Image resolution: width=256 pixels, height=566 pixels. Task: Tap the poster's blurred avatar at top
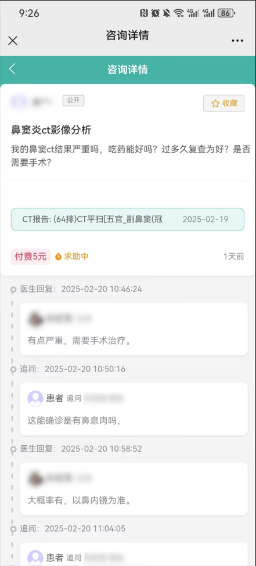17,102
